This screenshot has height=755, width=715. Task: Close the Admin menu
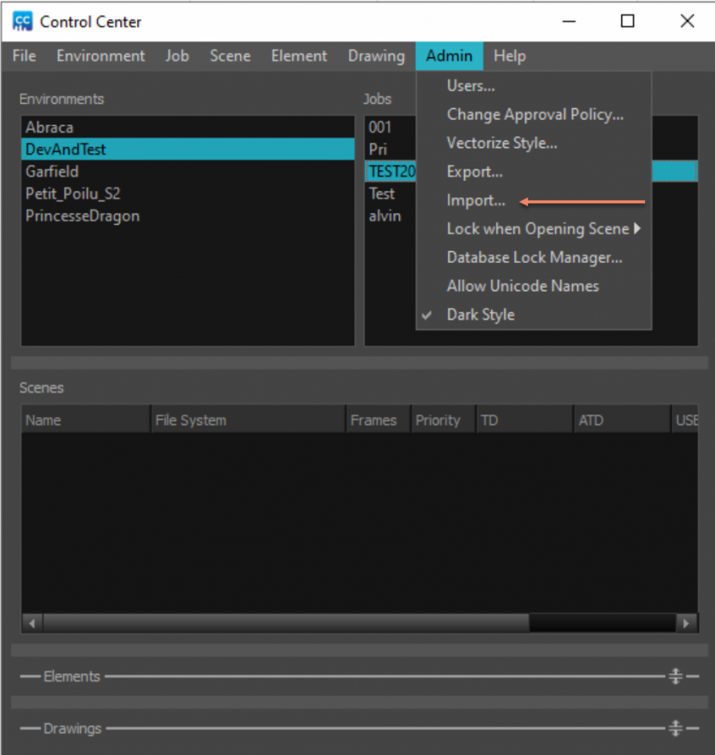(449, 56)
